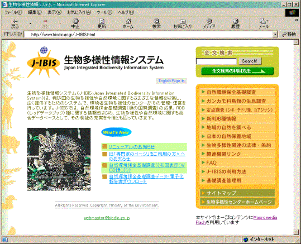Open 生物多様性関連の法律・条約 sidebar link

coord(237,145)
